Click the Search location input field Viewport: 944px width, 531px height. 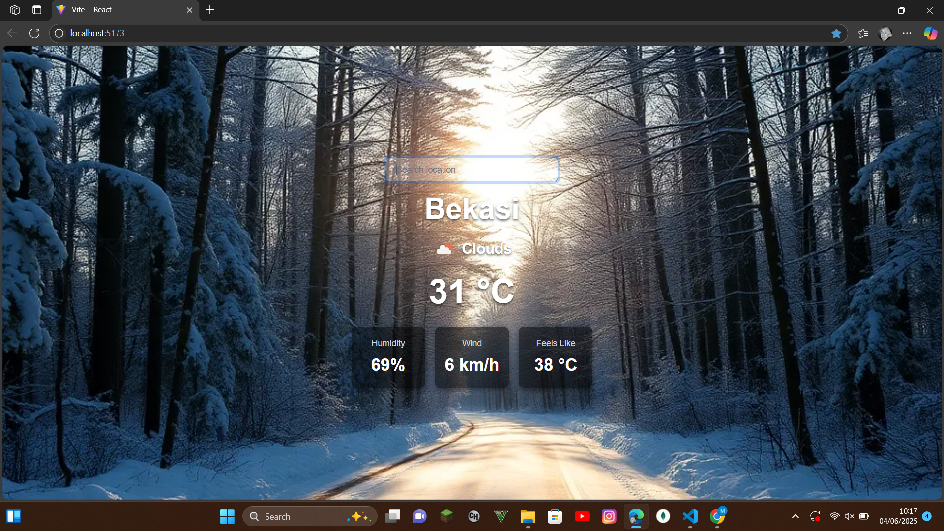point(471,169)
